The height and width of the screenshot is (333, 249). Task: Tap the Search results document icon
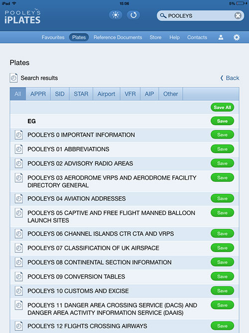(13, 78)
